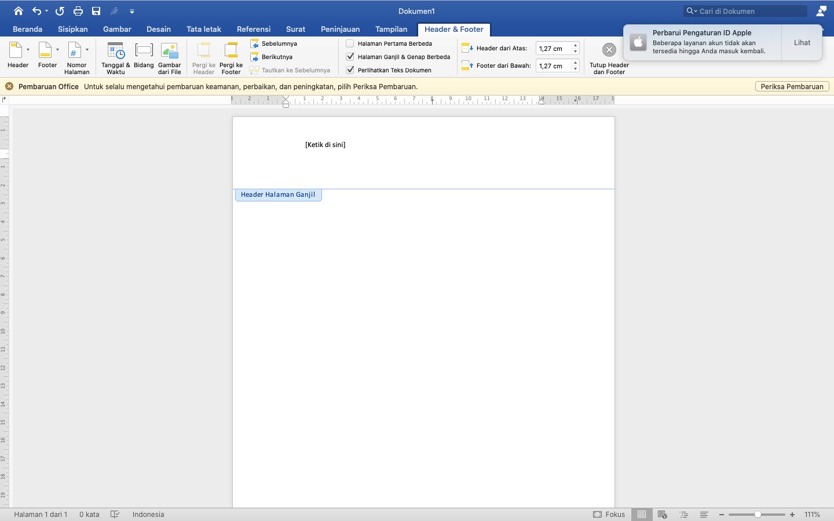Click the Home icon in title bar
The width and height of the screenshot is (834, 521).
19,11
